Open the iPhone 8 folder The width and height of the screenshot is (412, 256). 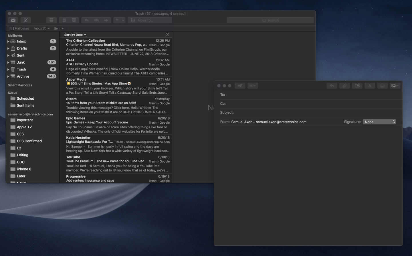(x=32, y=169)
